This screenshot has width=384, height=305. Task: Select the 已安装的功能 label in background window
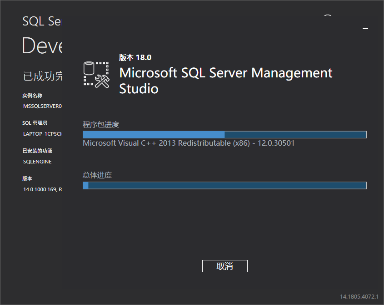(x=37, y=151)
